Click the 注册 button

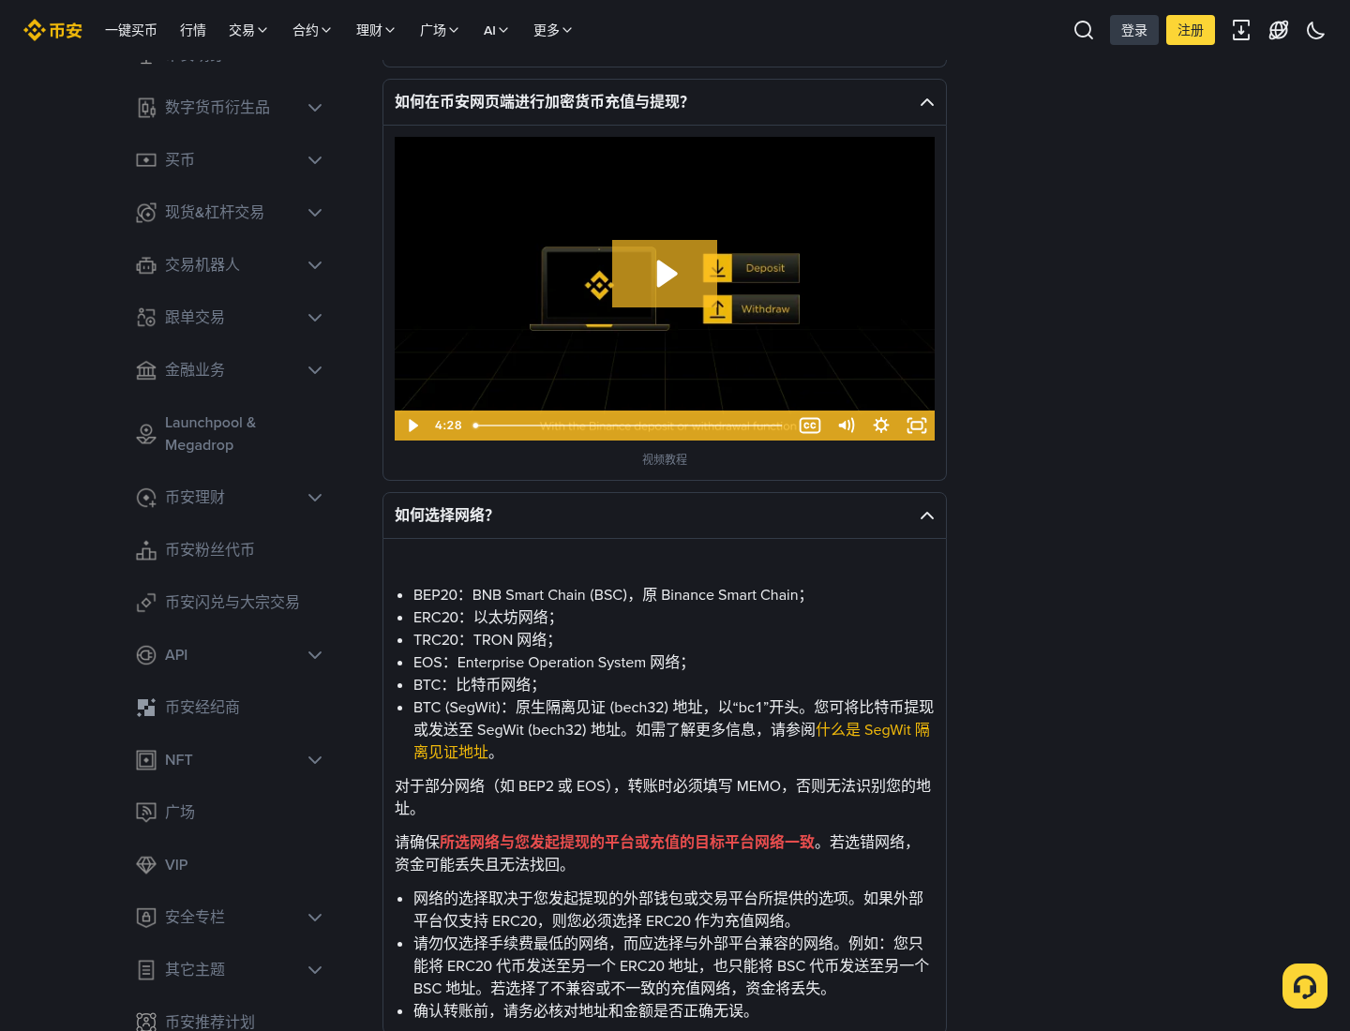pos(1191,30)
